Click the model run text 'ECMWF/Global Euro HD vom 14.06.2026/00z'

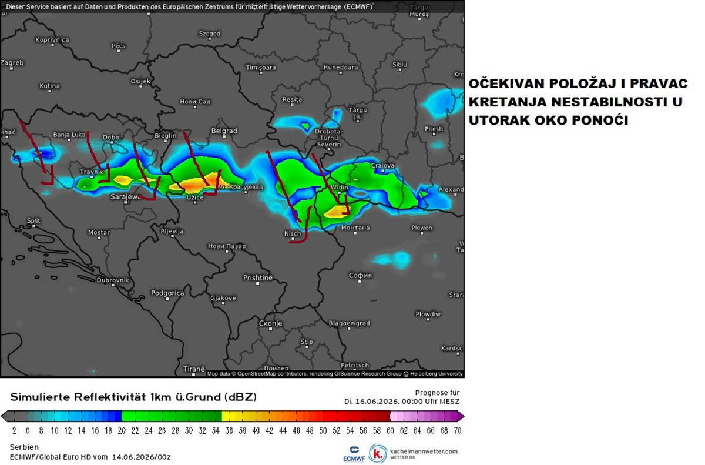point(90,457)
